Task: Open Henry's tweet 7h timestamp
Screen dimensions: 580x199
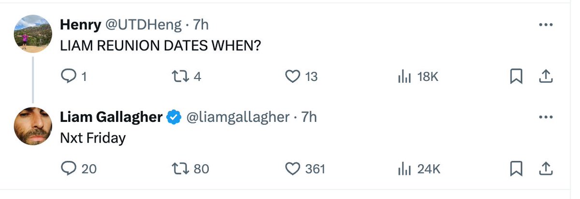Action: [x=201, y=24]
